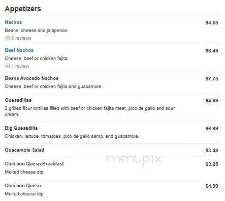Expand reviews icon under Beef Nachos
The width and height of the screenshot is (225, 201).
pyautogui.click(x=8, y=66)
